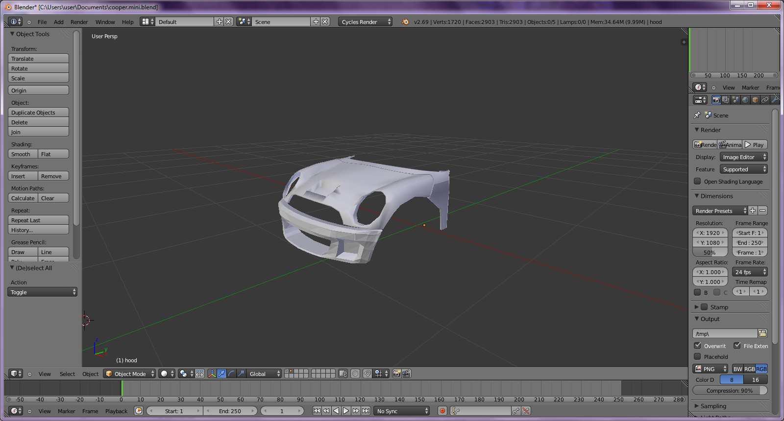Select the translate manipulator arrow icon

point(221,374)
